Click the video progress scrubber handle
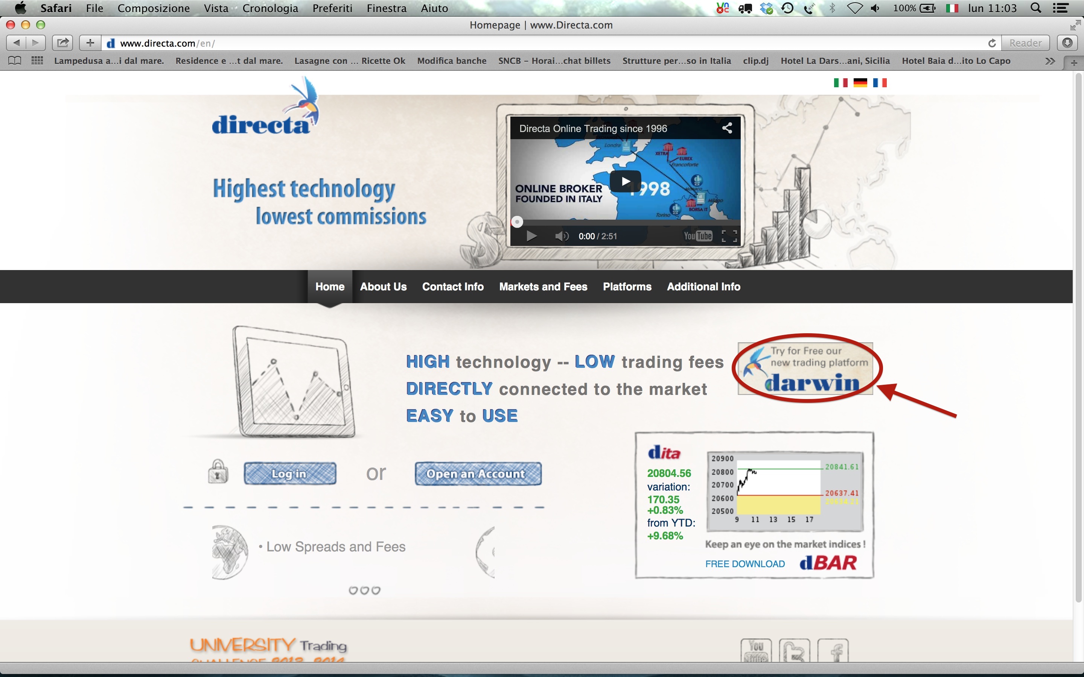1084x677 pixels. (517, 222)
